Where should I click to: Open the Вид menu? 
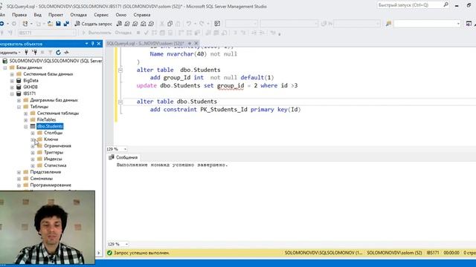point(38,15)
